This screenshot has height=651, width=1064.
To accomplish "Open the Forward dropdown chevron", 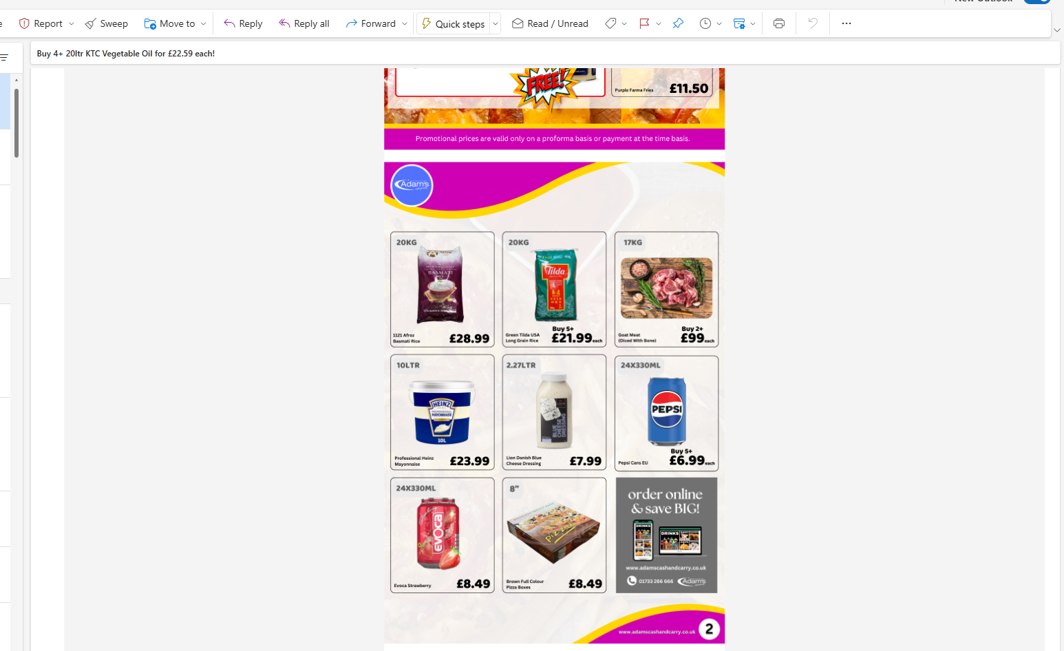I will [405, 23].
